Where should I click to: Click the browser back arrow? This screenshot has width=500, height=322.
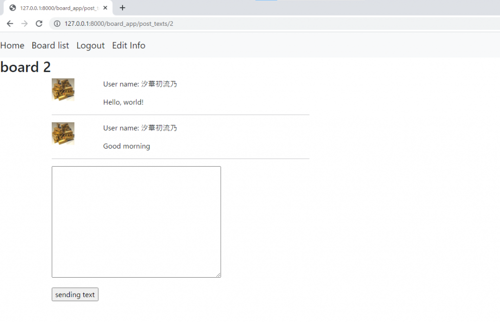(x=10, y=23)
